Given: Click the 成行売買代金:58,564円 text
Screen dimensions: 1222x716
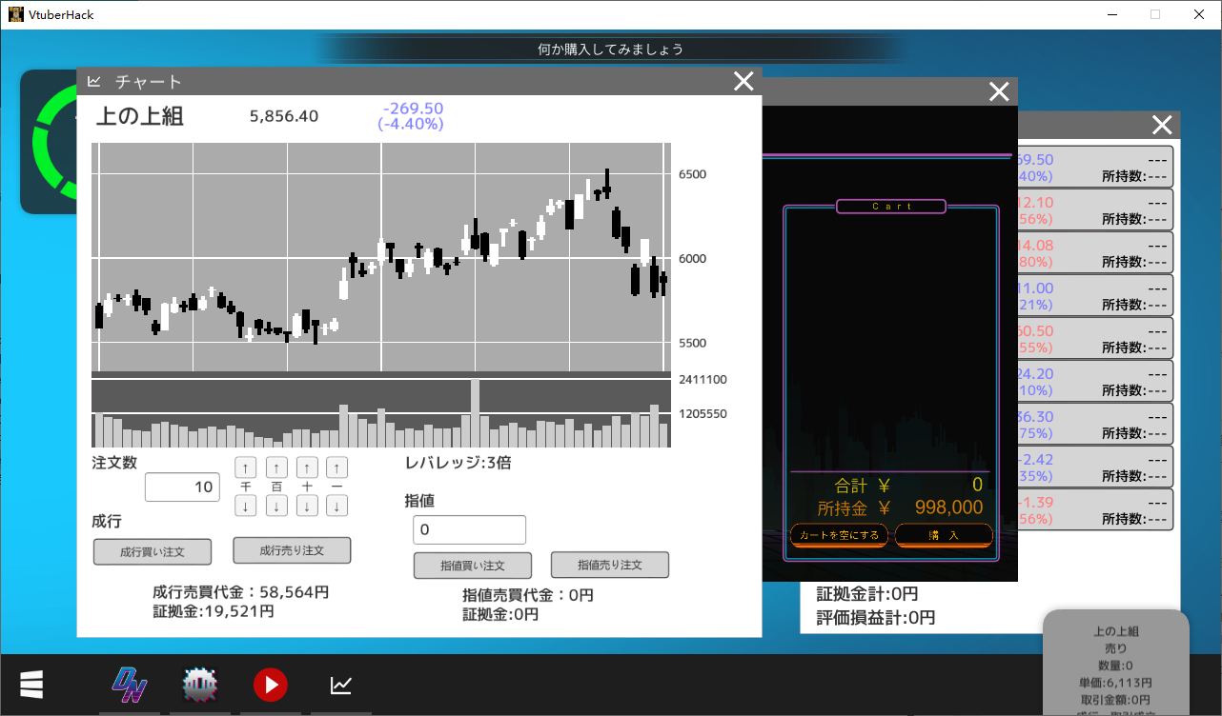Looking at the screenshot, I should tap(240, 592).
